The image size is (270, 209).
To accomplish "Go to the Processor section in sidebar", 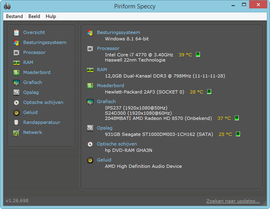I will coord(34,52).
